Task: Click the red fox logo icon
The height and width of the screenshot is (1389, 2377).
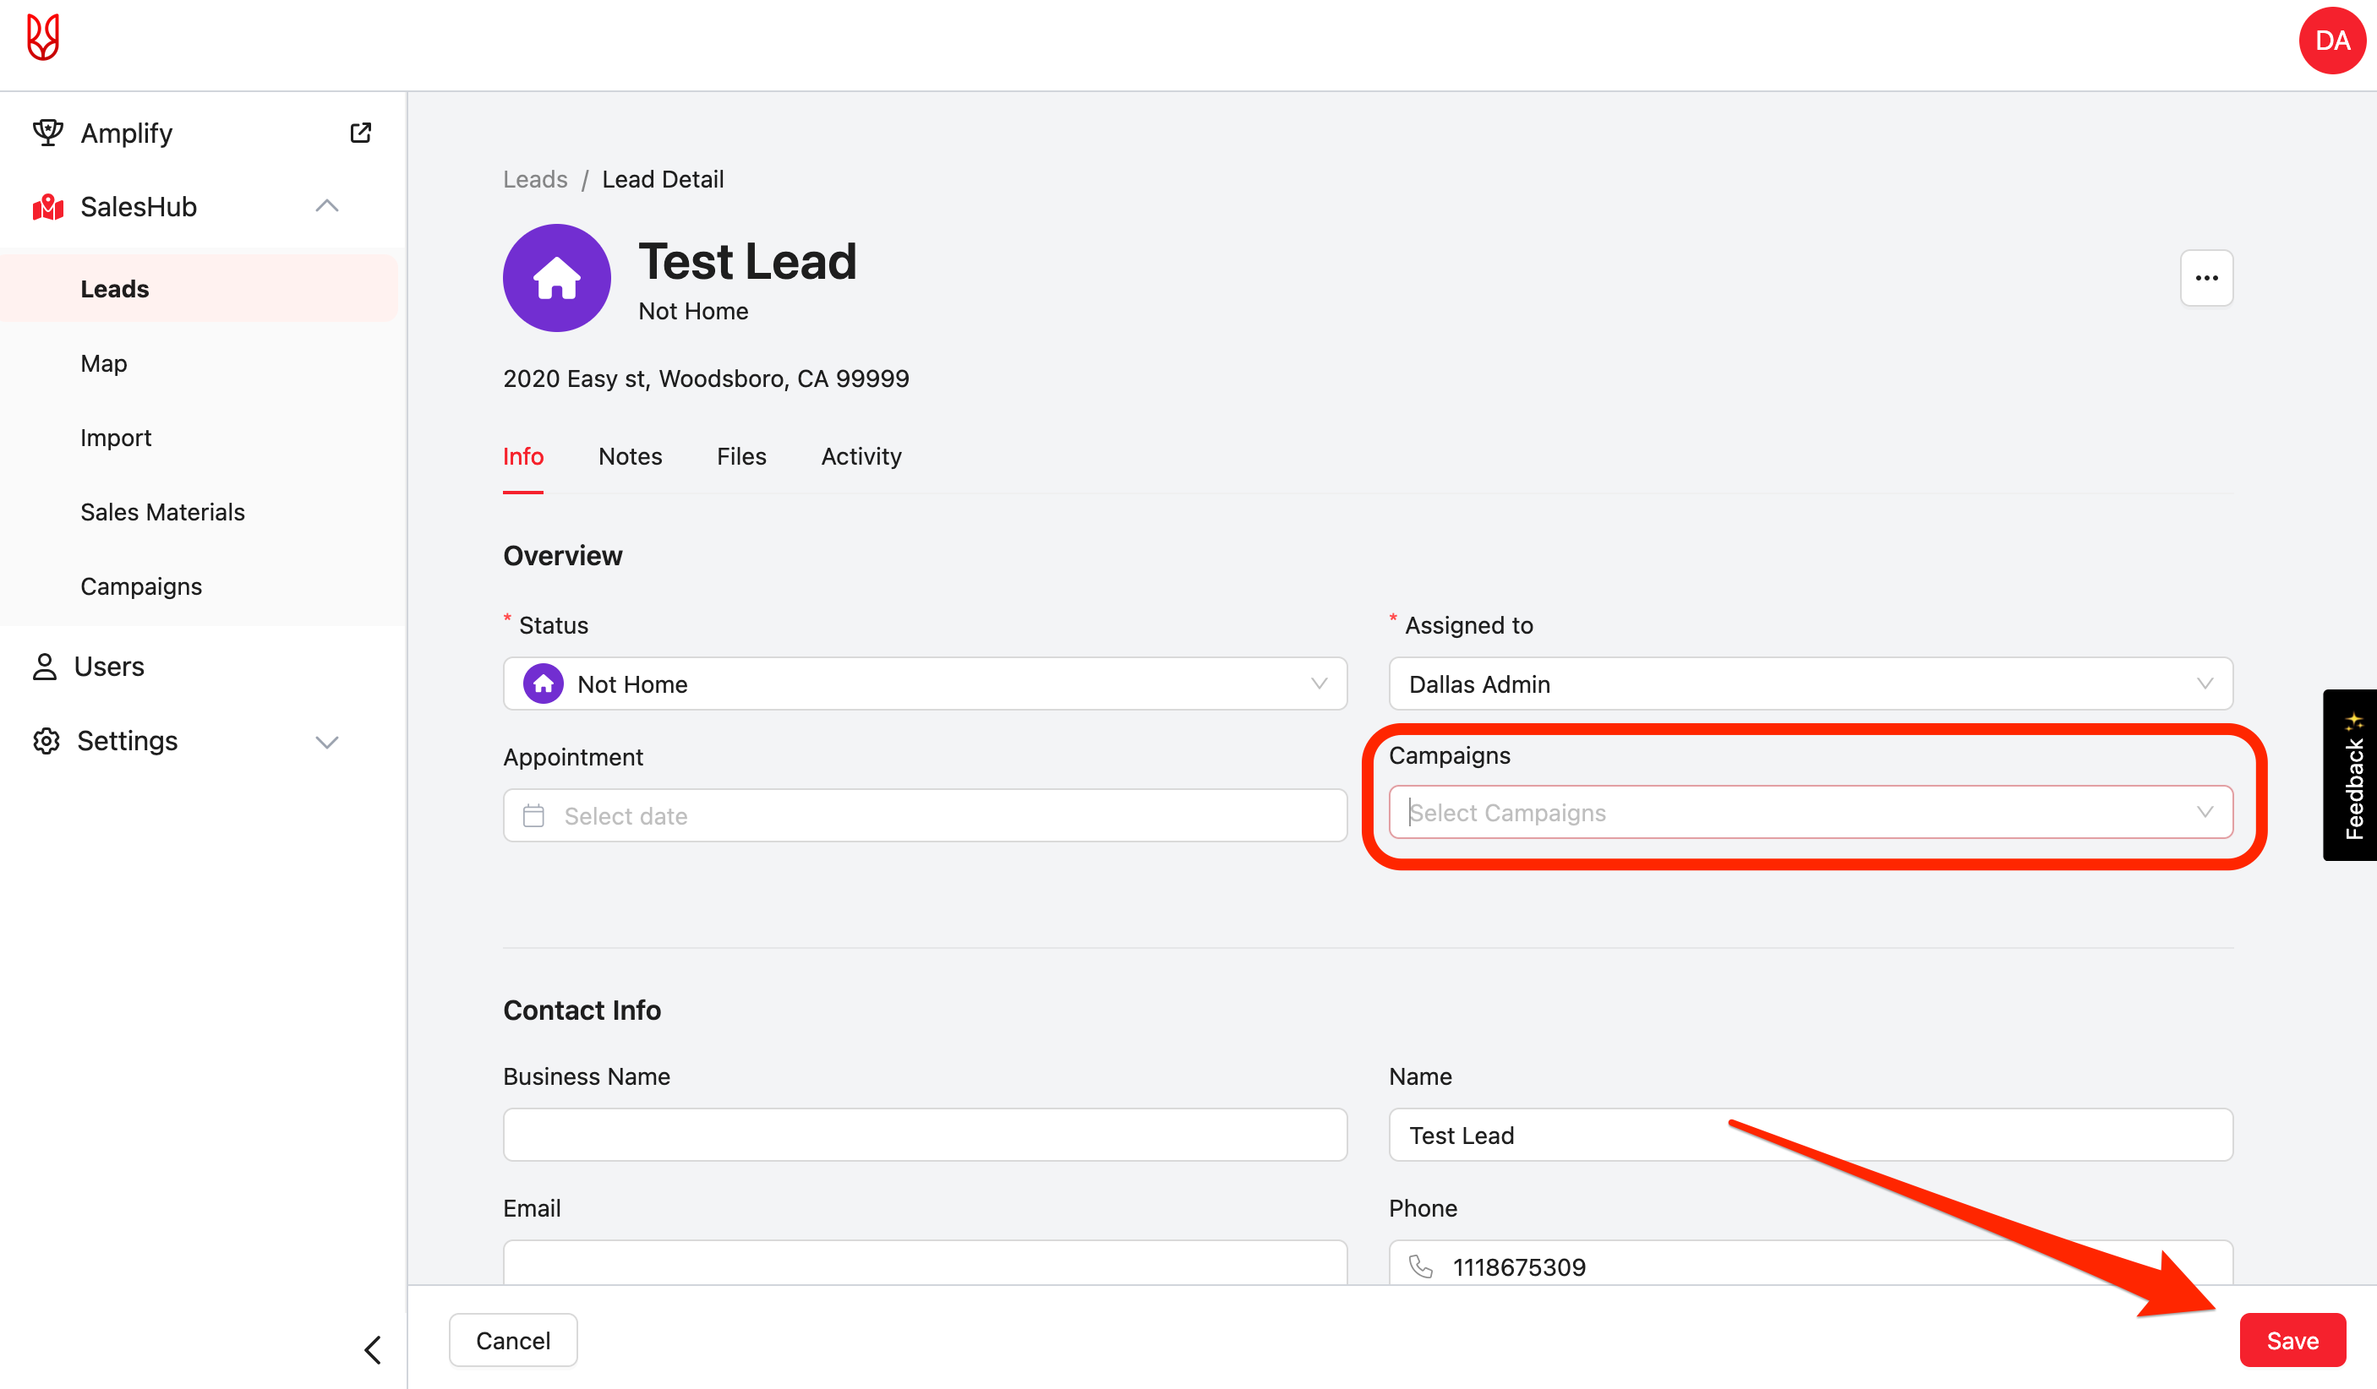Action: pos(43,38)
